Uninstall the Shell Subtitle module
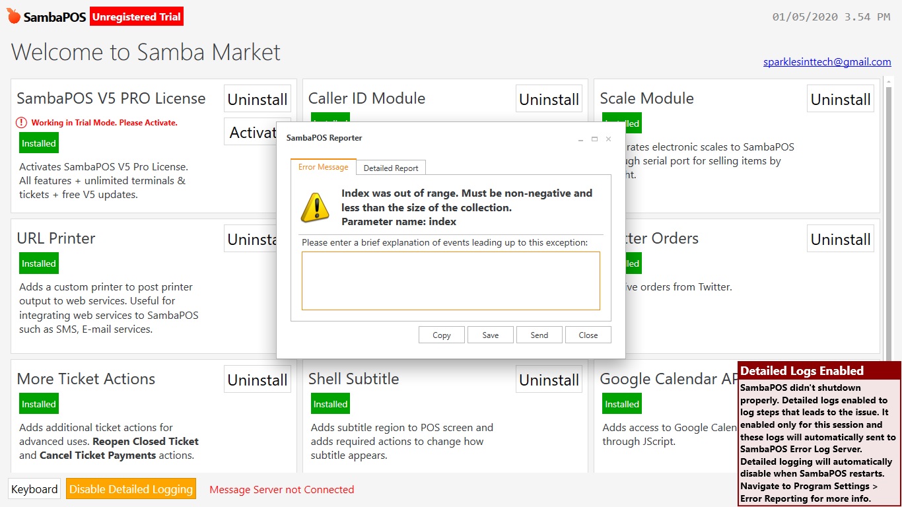The image size is (902, 507). pyautogui.click(x=549, y=380)
